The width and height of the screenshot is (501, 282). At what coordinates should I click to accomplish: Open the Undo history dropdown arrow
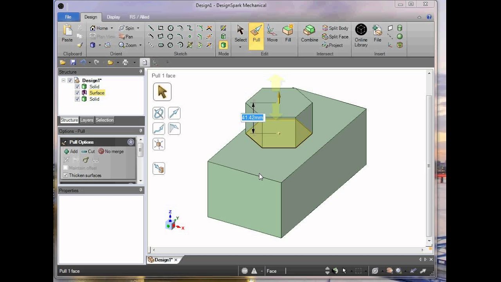click(x=90, y=62)
